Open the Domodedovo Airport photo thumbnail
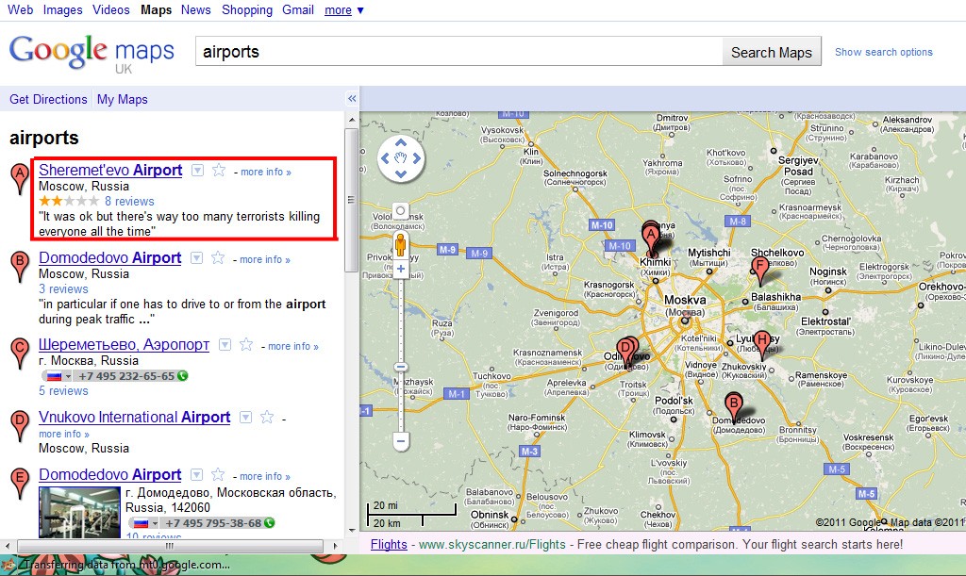The width and height of the screenshot is (966, 576). pyautogui.click(x=79, y=513)
